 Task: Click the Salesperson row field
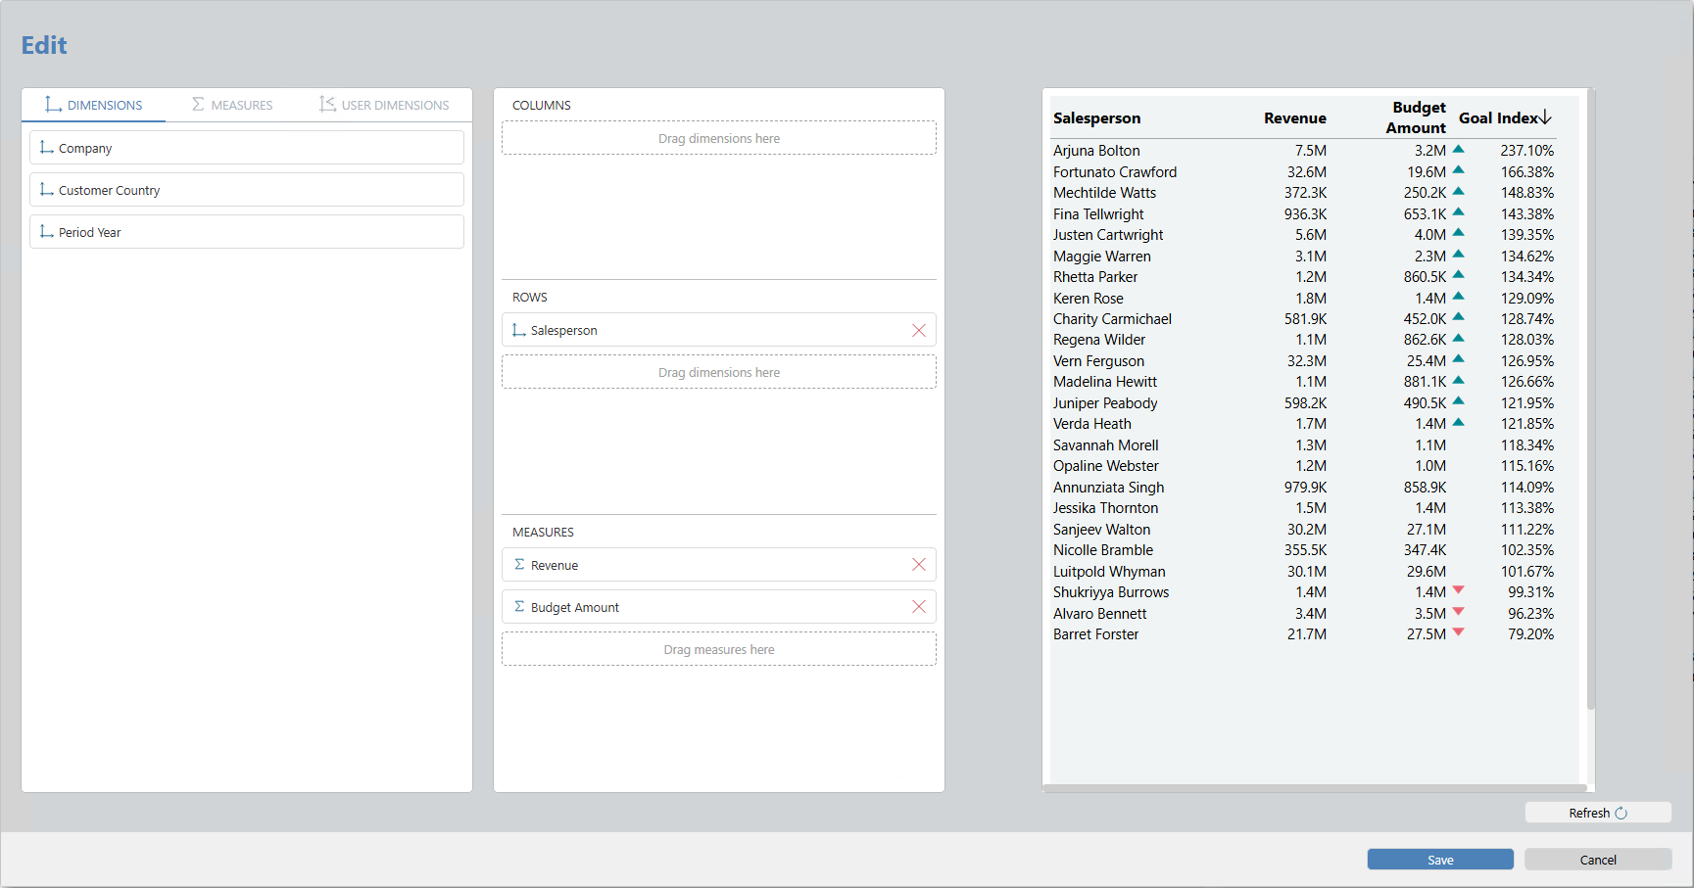tap(719, 330)
